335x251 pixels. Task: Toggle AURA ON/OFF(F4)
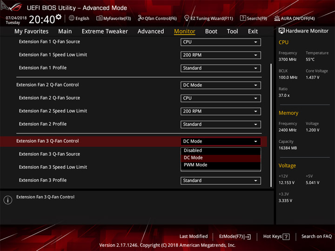tap(295, 18)
